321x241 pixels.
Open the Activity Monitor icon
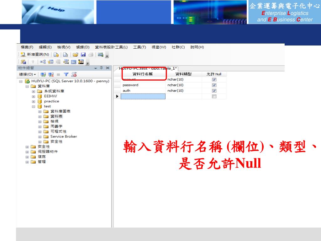(100, 55)
